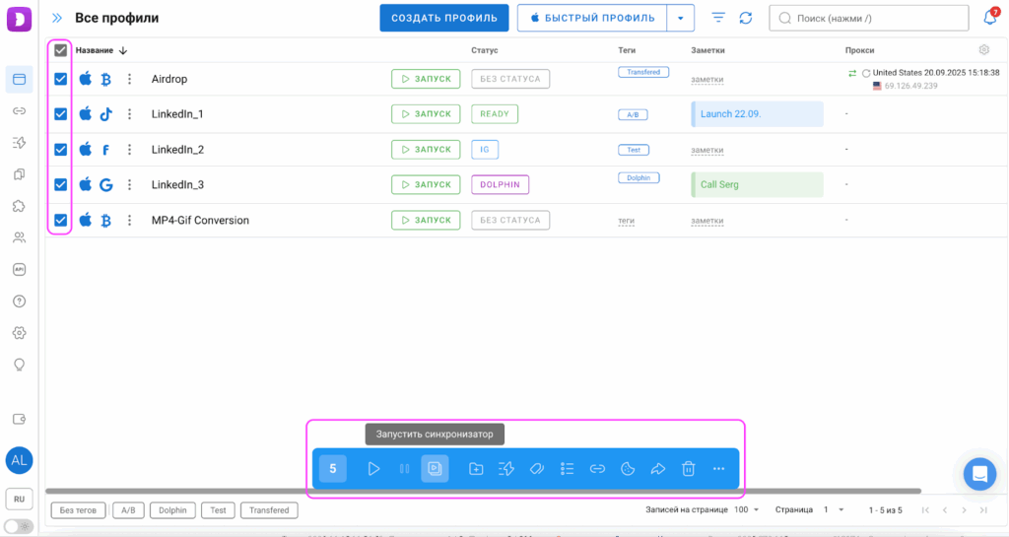This screenshot has height=537, width=1009.
Task: Uncheck the Airdrop profile checkbox
Action: (x=60, y=79)
